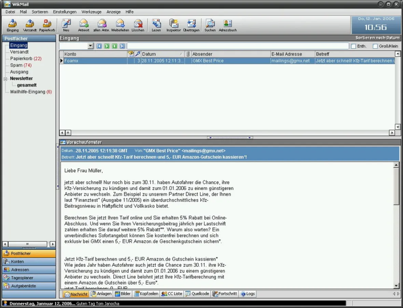Delete message with the Löschen icon
Screen dimensions: 403x308
138,24
